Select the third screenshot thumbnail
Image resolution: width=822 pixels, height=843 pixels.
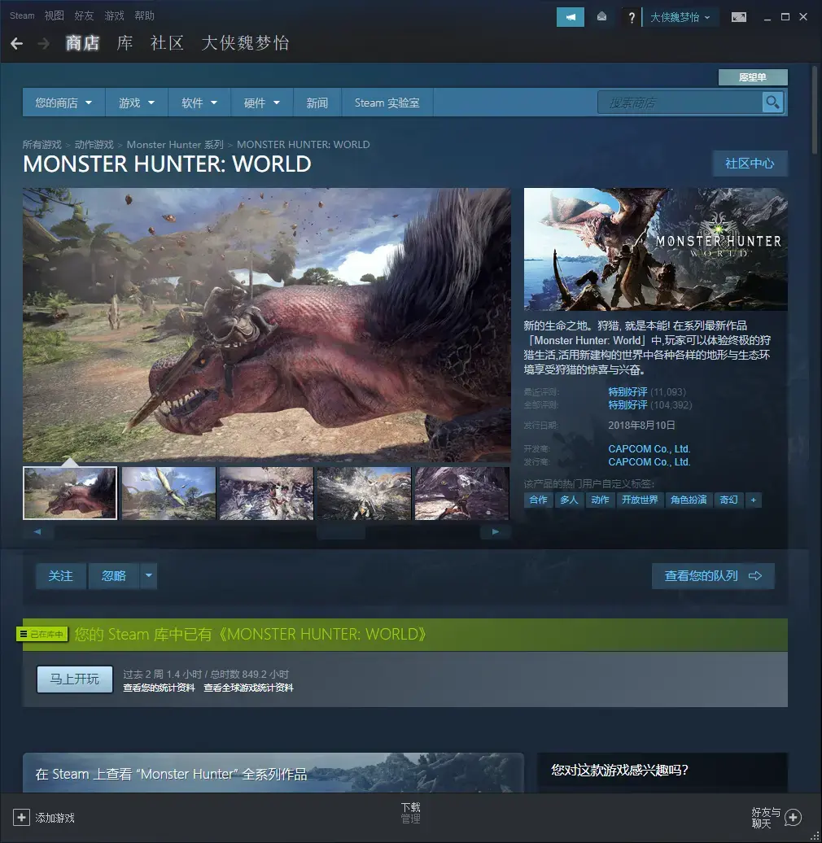pos(267,493)
